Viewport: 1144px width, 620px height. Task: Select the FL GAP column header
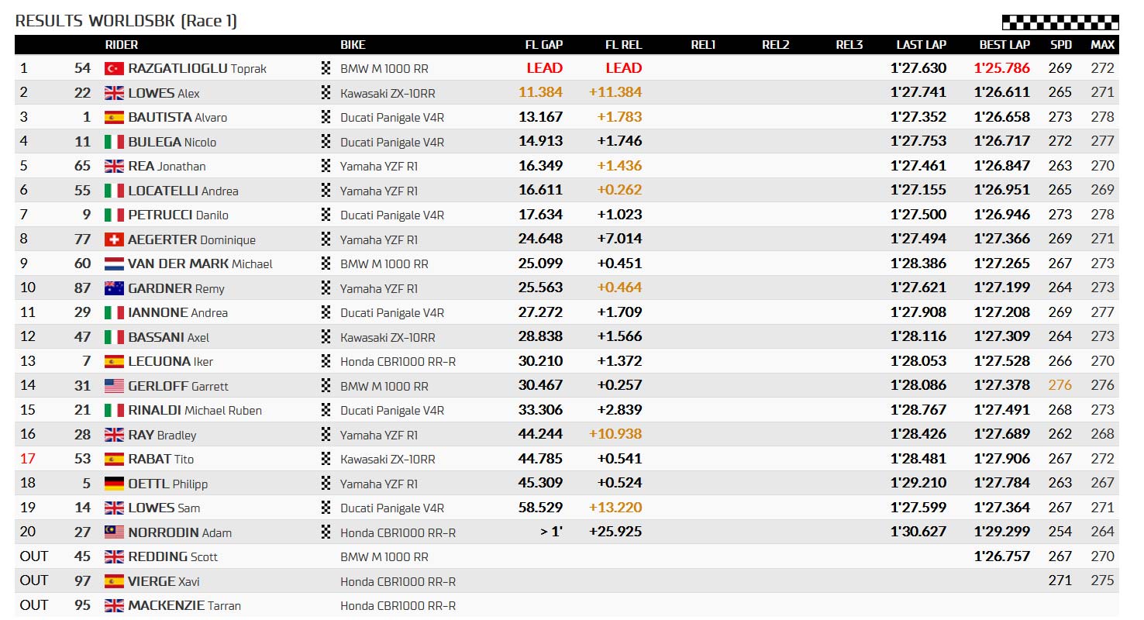pyautogui.click(x=544, y=45)
